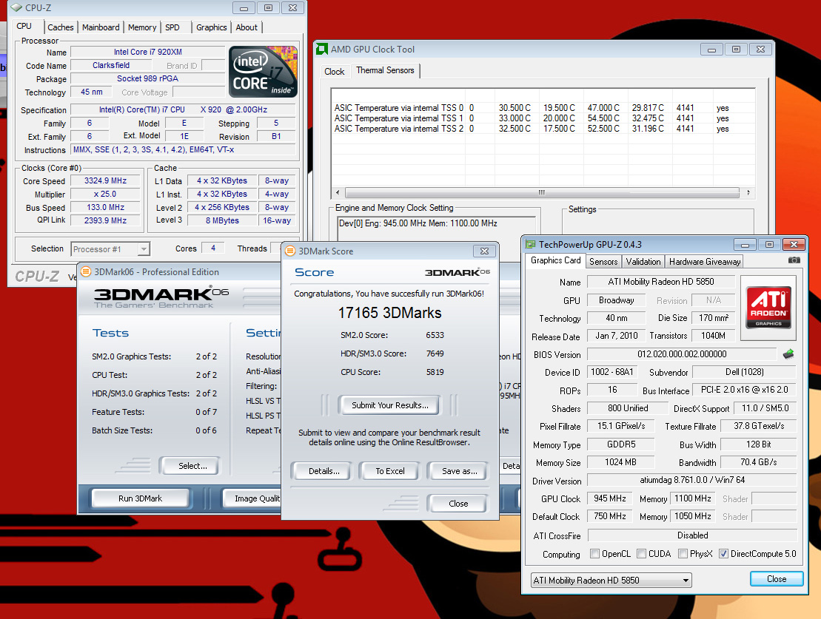Close the GPU-Z window via red X
The height and width of the screenshot is (619, 821).
[x=794, y=244]
